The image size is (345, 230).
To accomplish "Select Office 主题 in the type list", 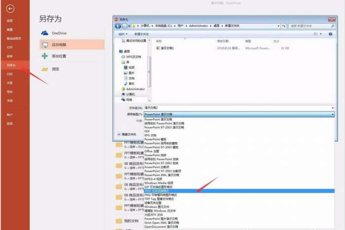I will point(152,151).
